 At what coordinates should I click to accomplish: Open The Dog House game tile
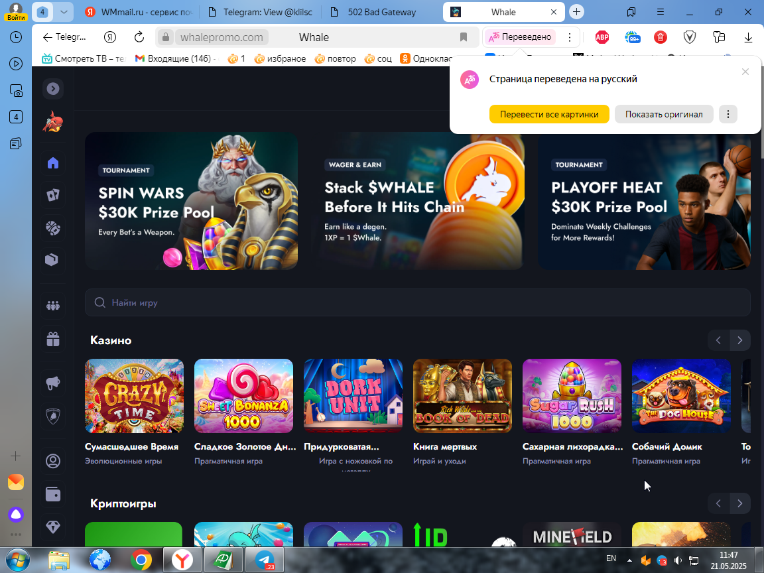tap(681, 396)
